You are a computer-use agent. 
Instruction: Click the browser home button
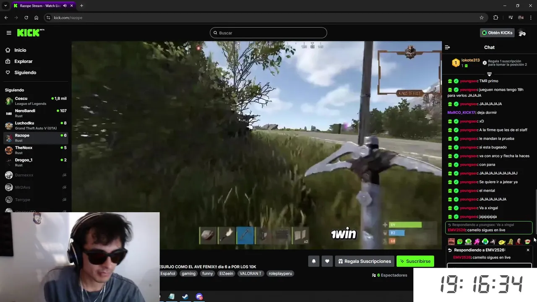tap(36, 18)
